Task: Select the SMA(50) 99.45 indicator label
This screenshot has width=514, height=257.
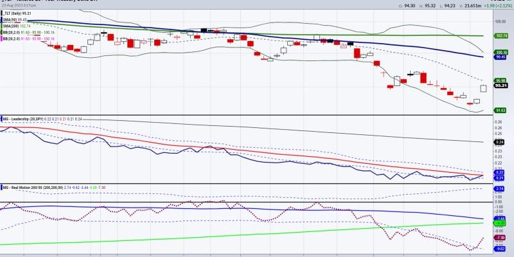Action: [x=14, y=20]
